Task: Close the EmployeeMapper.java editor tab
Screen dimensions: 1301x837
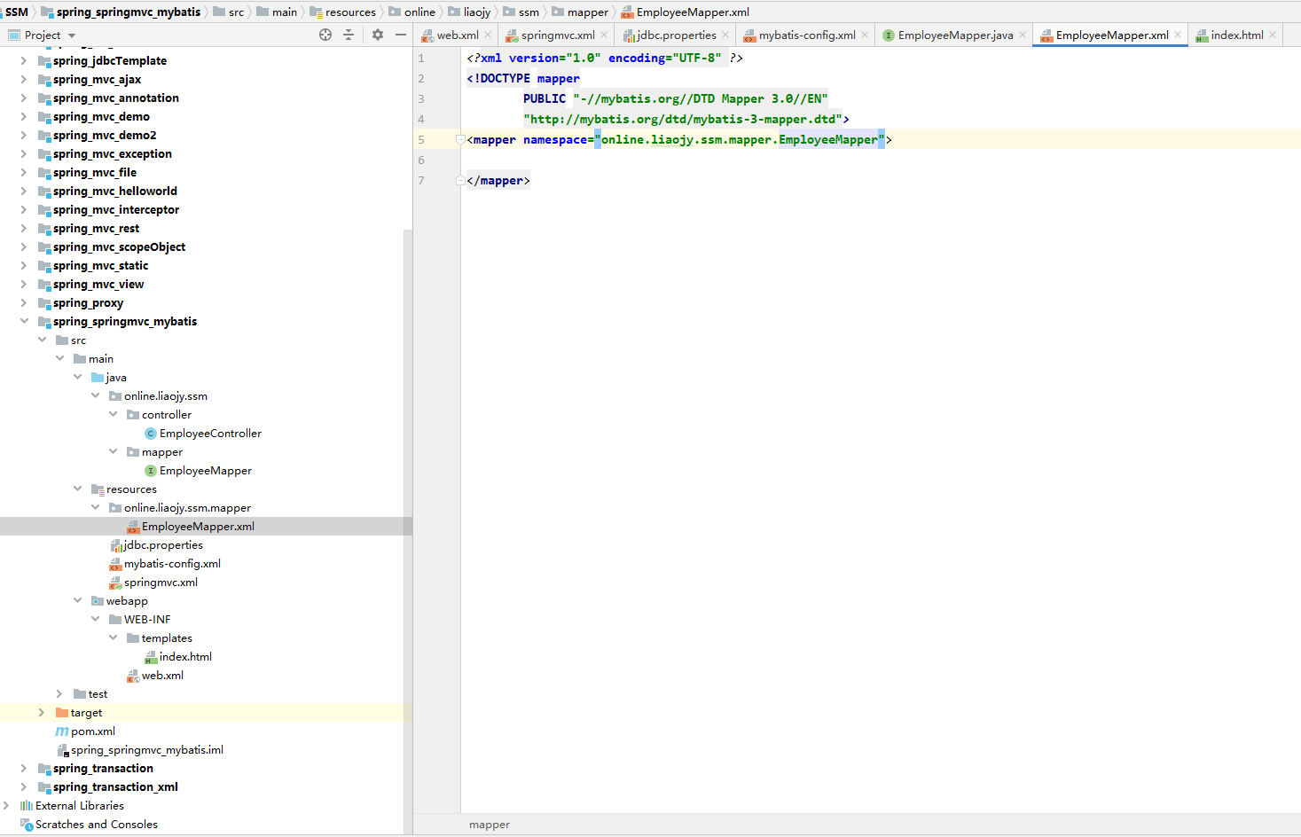Action: (1023, 35)
